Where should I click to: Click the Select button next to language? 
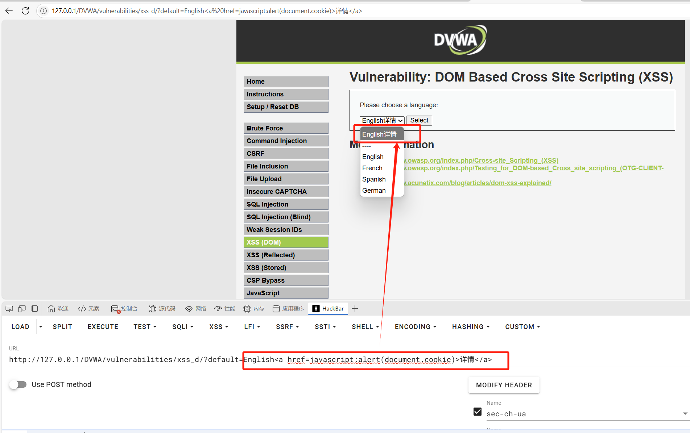[419, 120]
